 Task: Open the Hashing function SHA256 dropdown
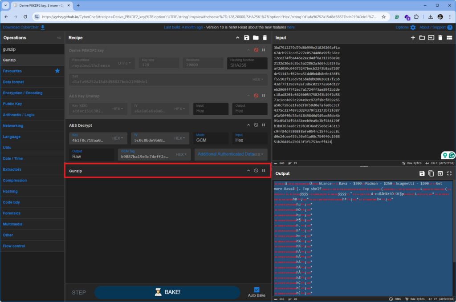pos(247,63)
